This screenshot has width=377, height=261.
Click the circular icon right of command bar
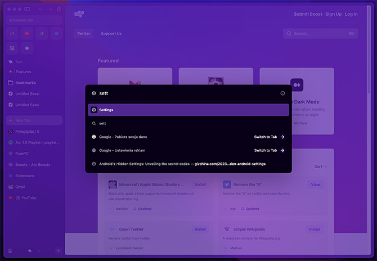coord(282,93)
